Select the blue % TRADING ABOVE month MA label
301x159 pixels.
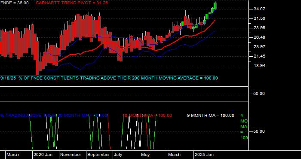pos(54,116)
